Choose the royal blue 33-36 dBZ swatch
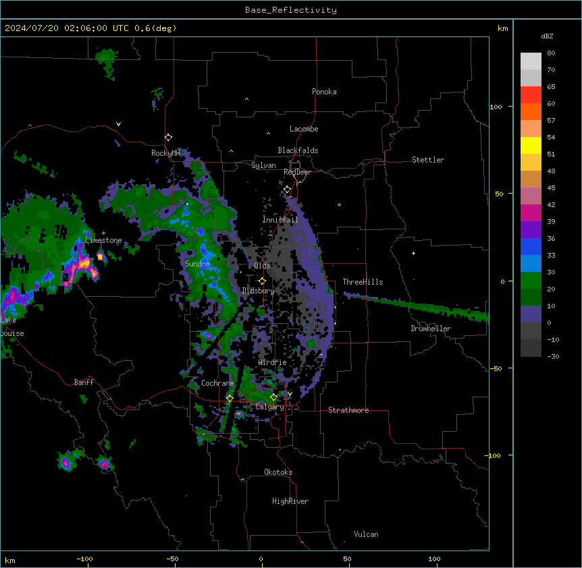Screen dimensions: 582x568 tap(531, 246)
